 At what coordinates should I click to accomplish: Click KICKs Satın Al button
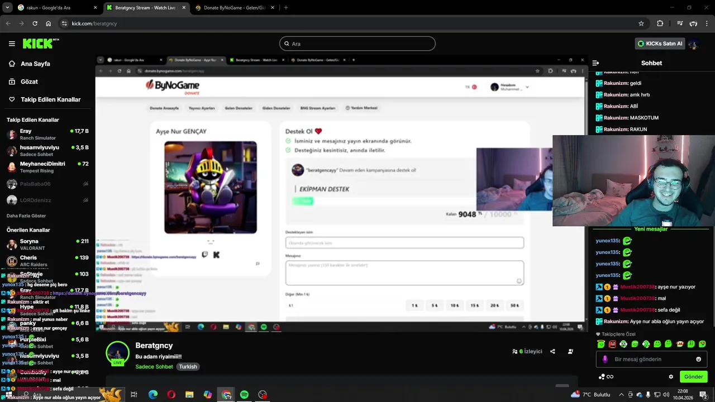click(x=661, y=44)
